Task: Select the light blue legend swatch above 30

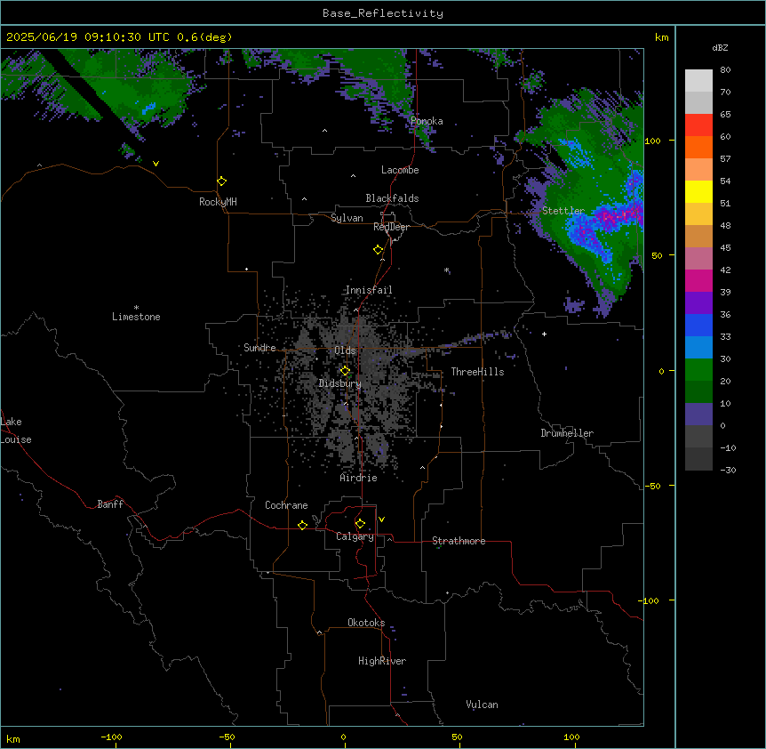Action: (x=698, y=347)
